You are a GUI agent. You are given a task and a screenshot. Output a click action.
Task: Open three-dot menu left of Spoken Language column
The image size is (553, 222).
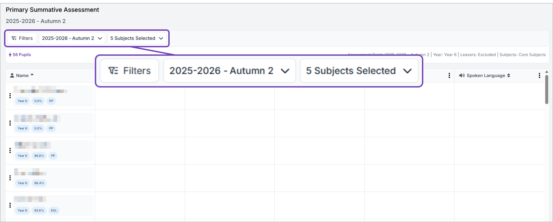coord(449,75)
